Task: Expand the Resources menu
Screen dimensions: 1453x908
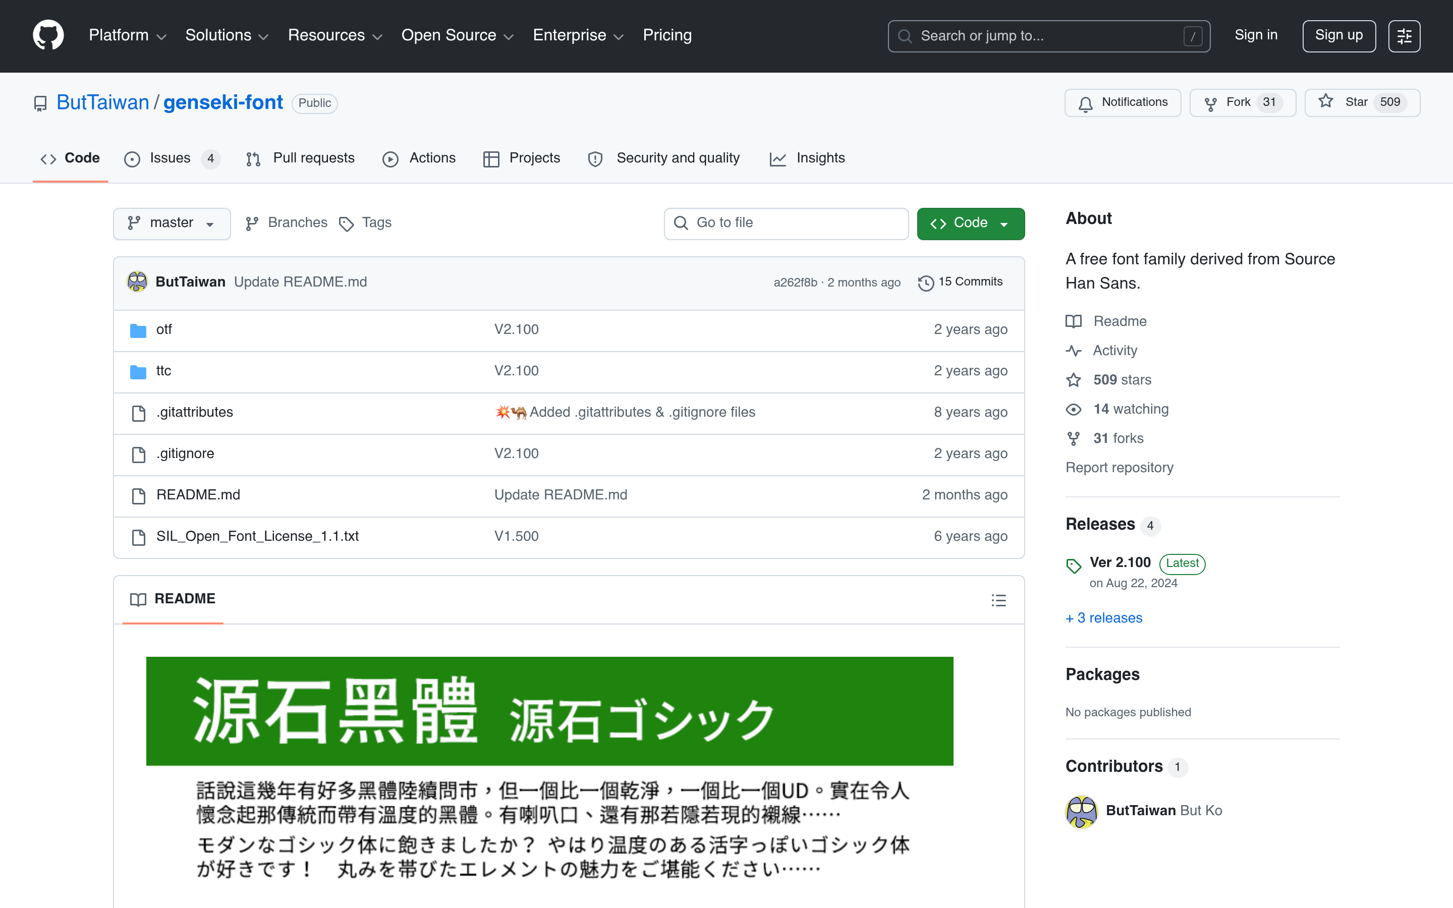Action: (x=335, y=35)
